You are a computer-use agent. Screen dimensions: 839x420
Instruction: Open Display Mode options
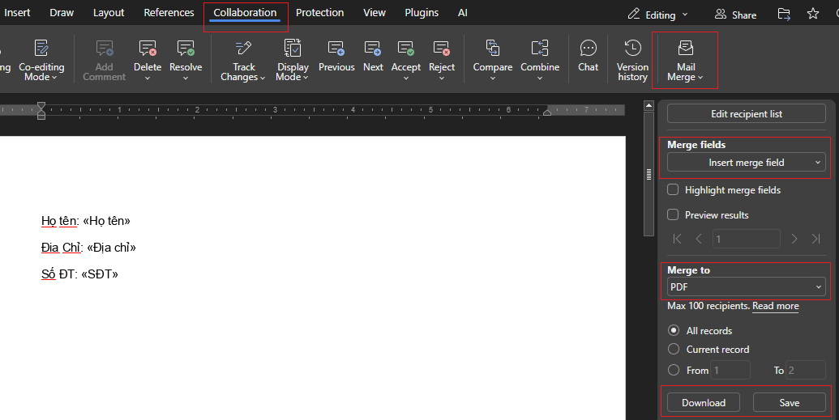tap(292, 60)
